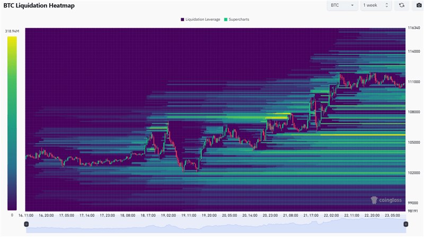Click the 16, 11:00 time label
424x237 pixels.
click(x=26, y=215)
